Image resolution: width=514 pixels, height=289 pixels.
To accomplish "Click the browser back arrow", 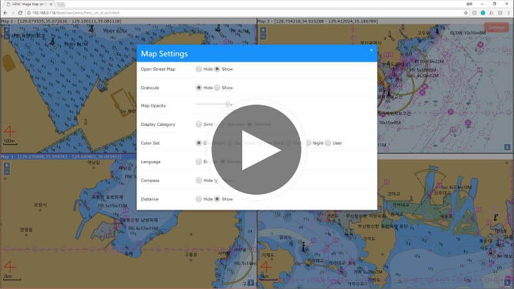I will point(5,13).
